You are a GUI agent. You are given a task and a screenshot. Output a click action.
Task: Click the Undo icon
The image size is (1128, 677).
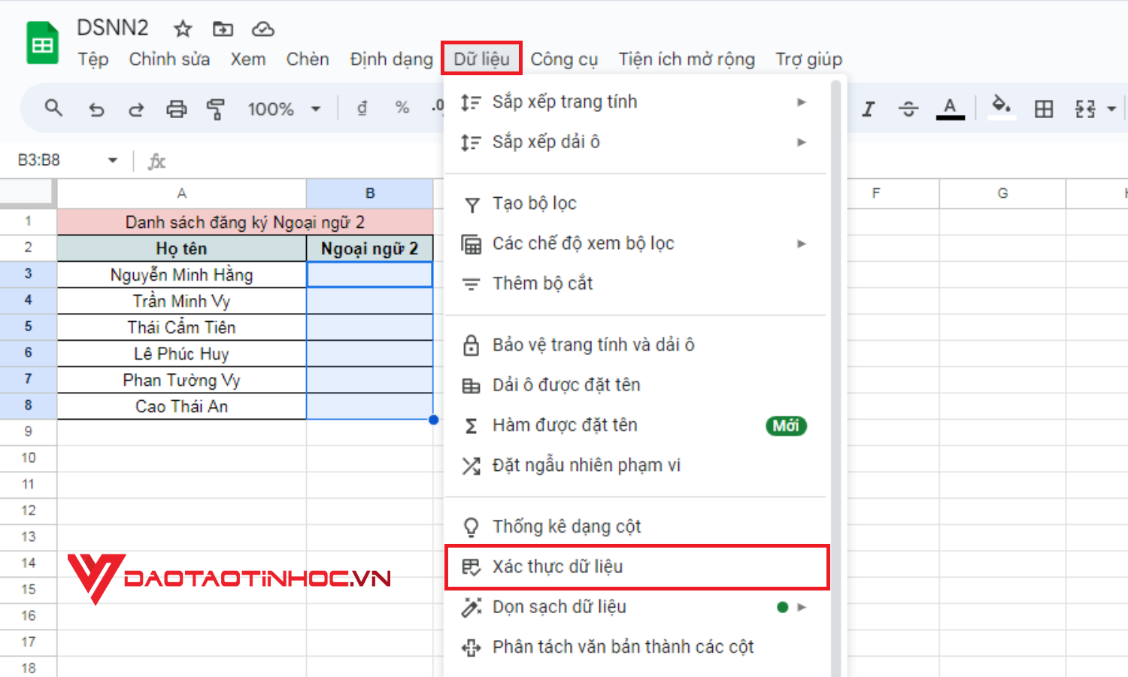[96, 108]
